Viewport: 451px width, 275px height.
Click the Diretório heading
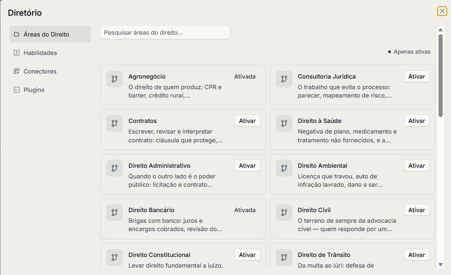25,12
